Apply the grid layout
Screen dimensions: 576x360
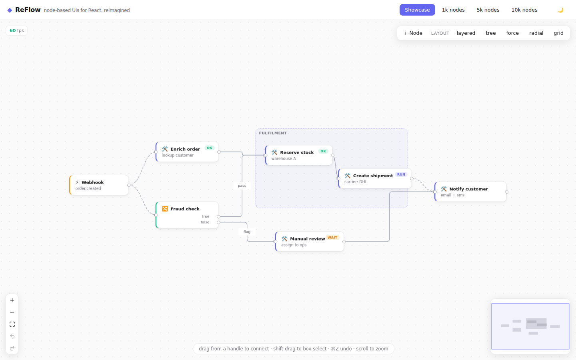coord(559,33)
